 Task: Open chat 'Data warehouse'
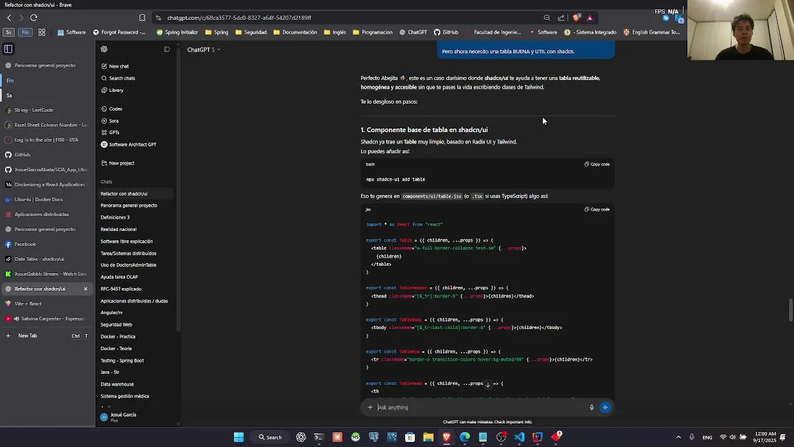coord(117,384)
